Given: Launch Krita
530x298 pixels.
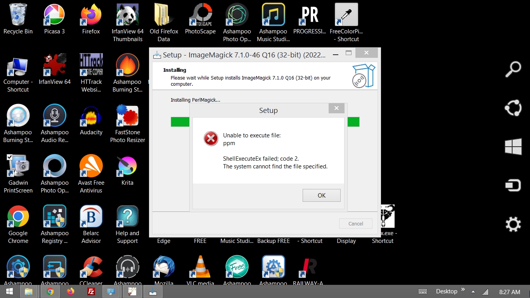Looking at the screenshot, I should coord(127,166).
